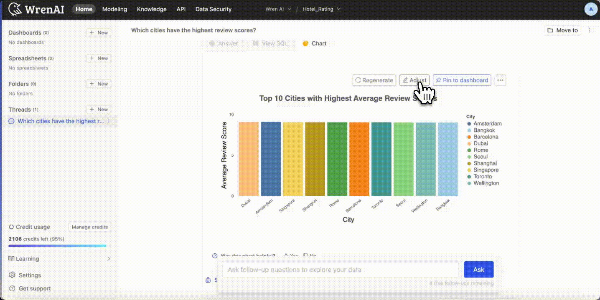Add a new dashboard
Image resolution: width=600 pixels, height=300 pixels.
coord(99,32)
